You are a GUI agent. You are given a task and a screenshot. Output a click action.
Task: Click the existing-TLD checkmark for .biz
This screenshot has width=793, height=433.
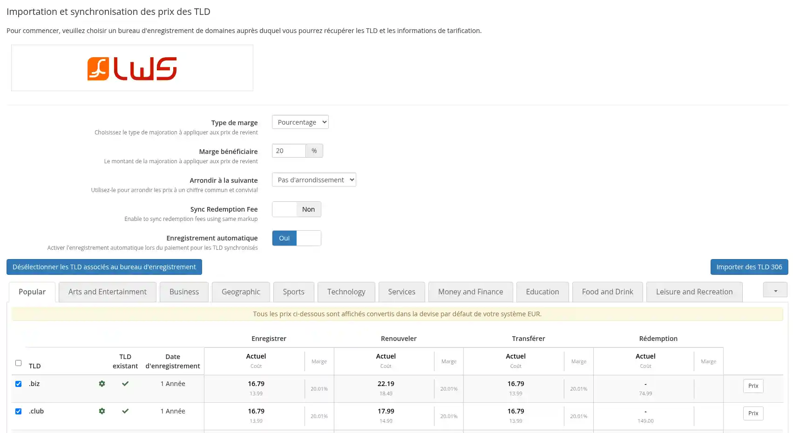[125, 384]
